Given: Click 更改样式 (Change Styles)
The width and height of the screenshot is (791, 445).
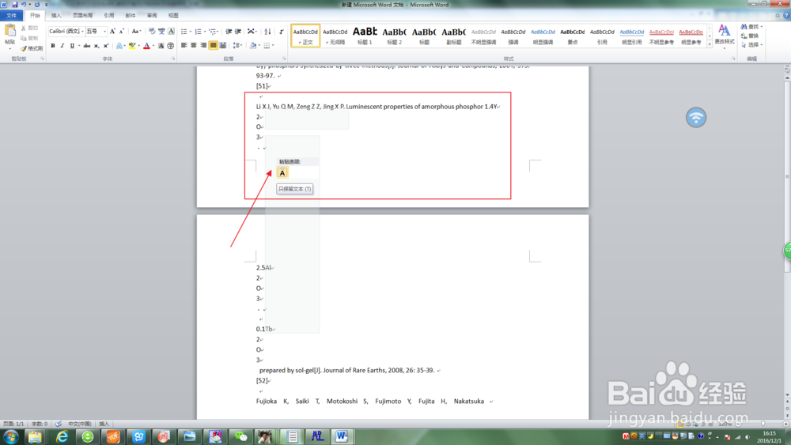Looking at the screenshot, I should [725, 36].
